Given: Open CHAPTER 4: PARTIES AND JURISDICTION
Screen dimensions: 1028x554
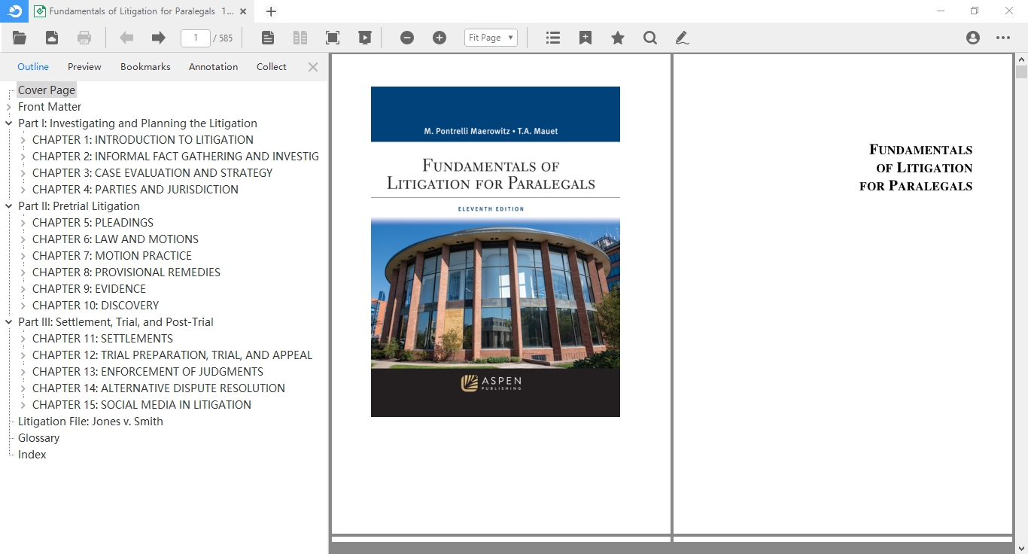Looking at the screenshot, I should point(135,190).
